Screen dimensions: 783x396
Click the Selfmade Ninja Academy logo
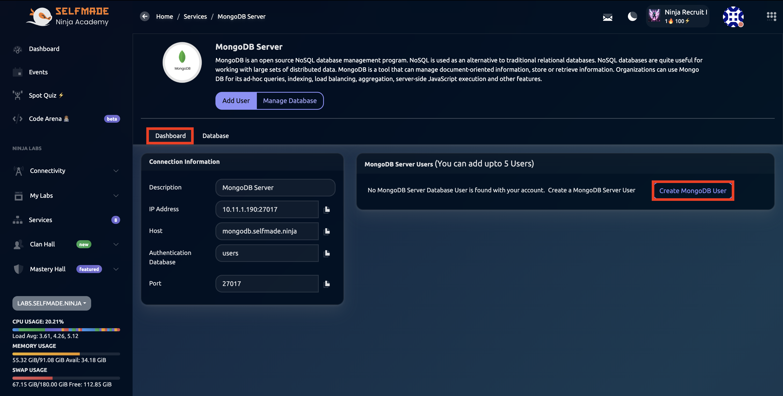click(x=68, y=17)
